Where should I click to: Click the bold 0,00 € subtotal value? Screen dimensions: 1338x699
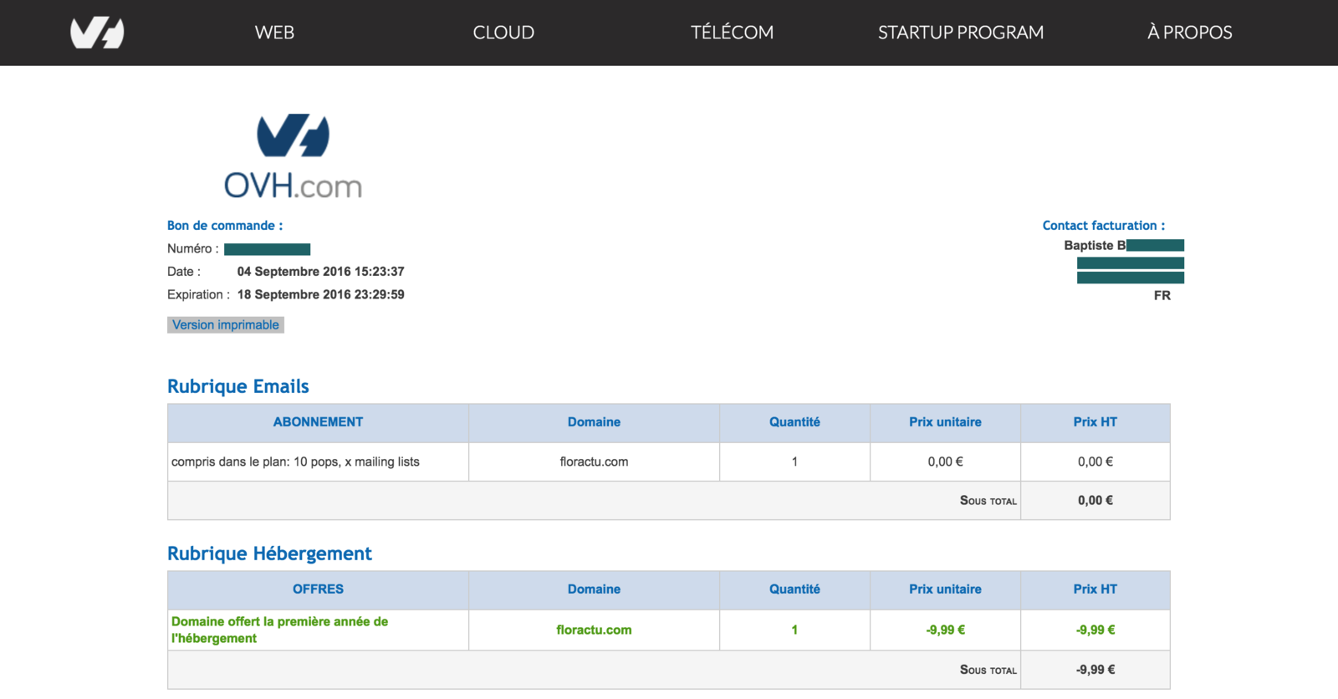pos(1095,501)
